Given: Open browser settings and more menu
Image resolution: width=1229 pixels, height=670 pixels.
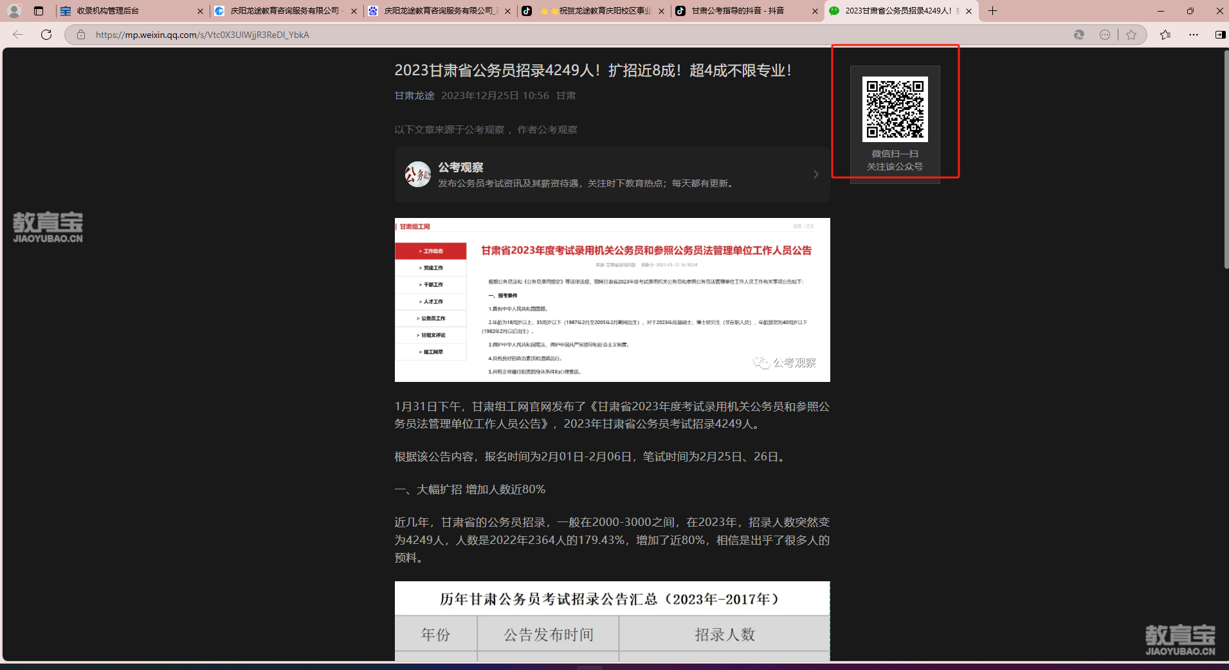Looking at the screenshot, I should coord(1194,35).
